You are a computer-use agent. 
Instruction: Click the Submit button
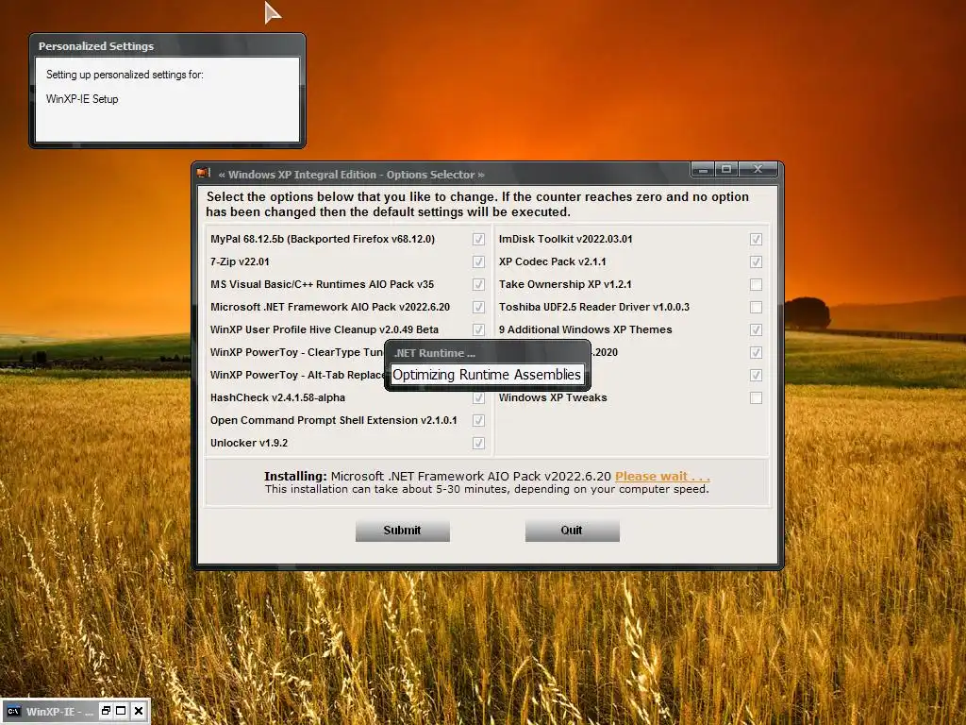[402, 531]
